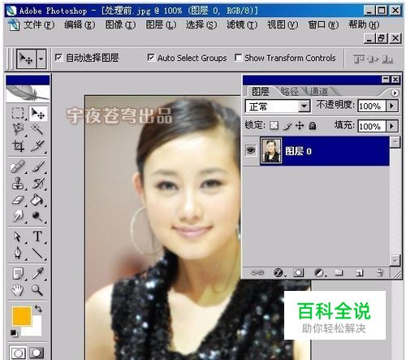The height and width of the screenshot is (360, 406).
Task: Toggle lock all padlock icon
Action: [x=313, y=126]
